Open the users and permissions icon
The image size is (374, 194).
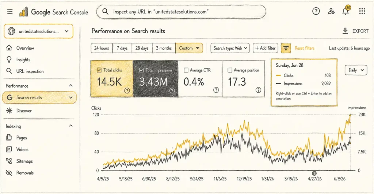(x=331, y=11)
